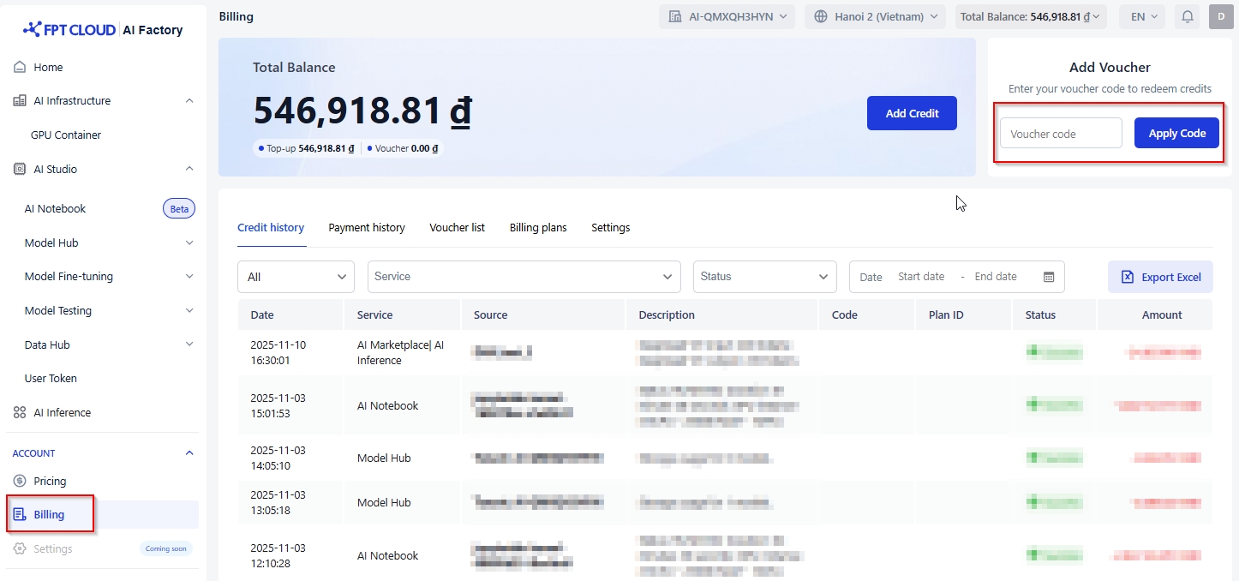Open the Hanoi 2 region selector
The width and height of the screenshot is (1239, 581).
pyautogui.click(x=875, y=16)
